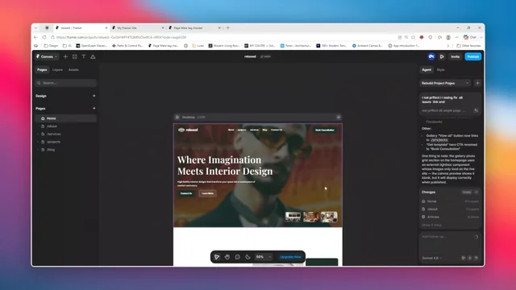Screen dimensions: 516x290
Task: Click the Upgrade Now link
Action: (x=290, y=257)
